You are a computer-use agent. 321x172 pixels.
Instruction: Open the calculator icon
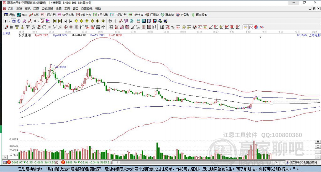pos(144,21)
